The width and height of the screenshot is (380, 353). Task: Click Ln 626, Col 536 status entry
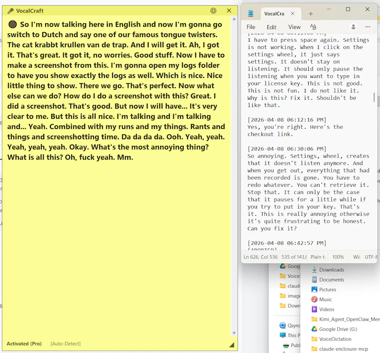[260, 257]
